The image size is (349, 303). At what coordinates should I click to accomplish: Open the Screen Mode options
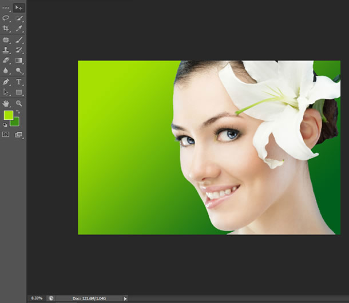coord(19,135)
